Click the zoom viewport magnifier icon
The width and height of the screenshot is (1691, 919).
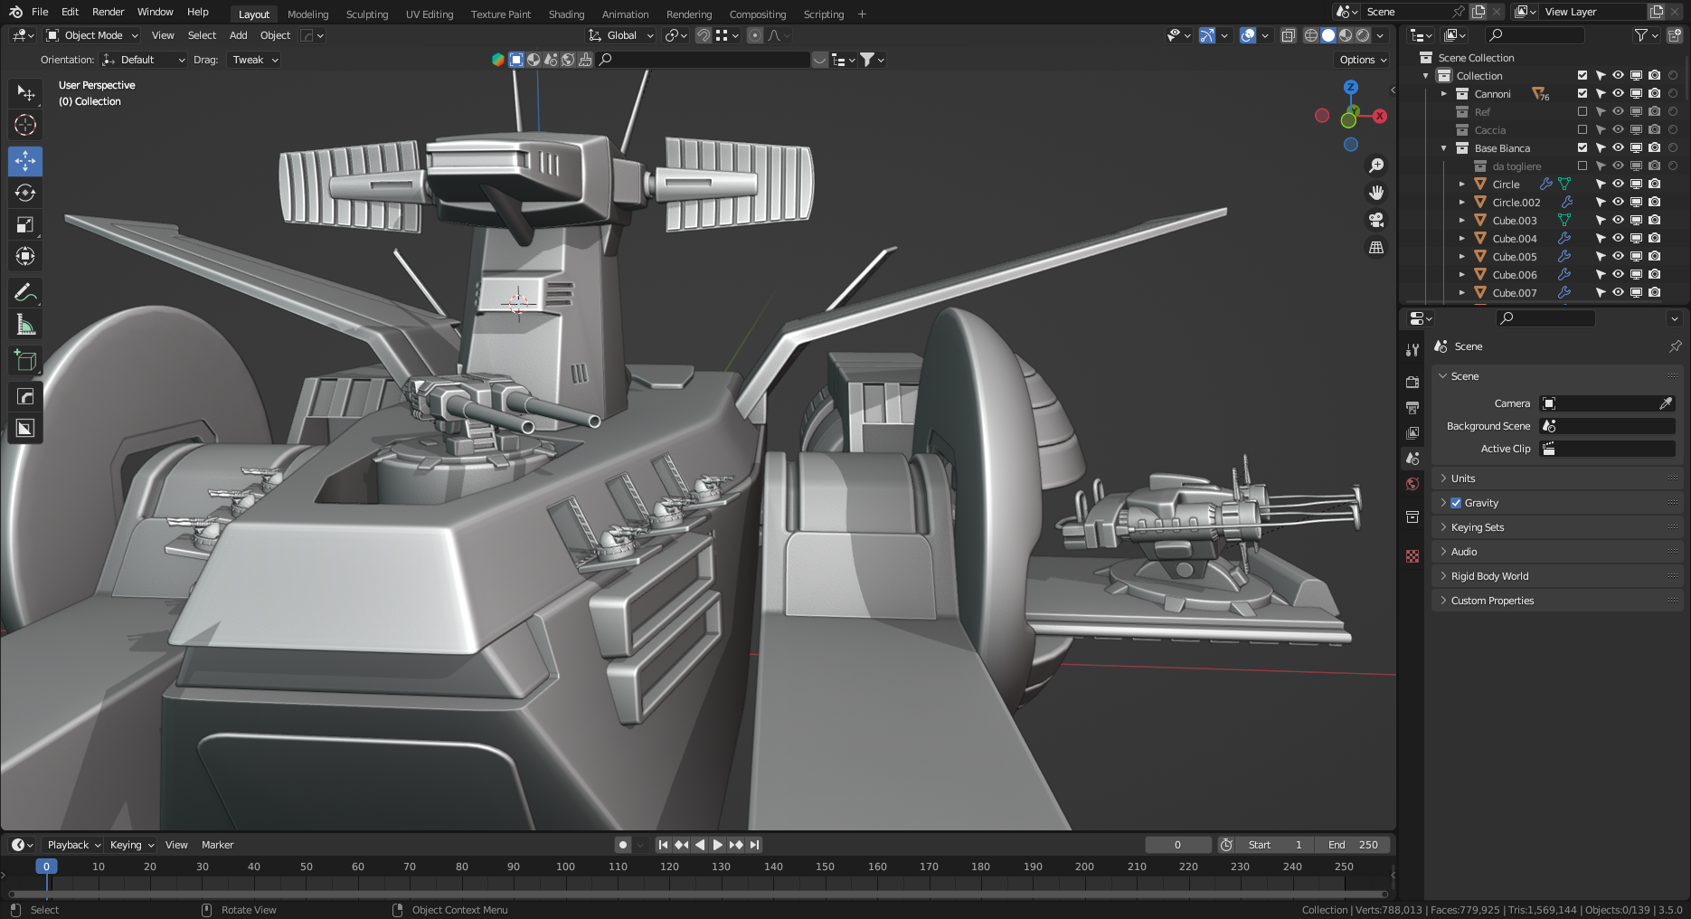tap(1376, 166)
